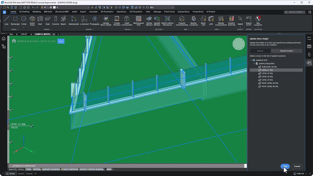Screen dimensions: 313x176
Task: Click the Search in Ribbon field
Action: 295,12
